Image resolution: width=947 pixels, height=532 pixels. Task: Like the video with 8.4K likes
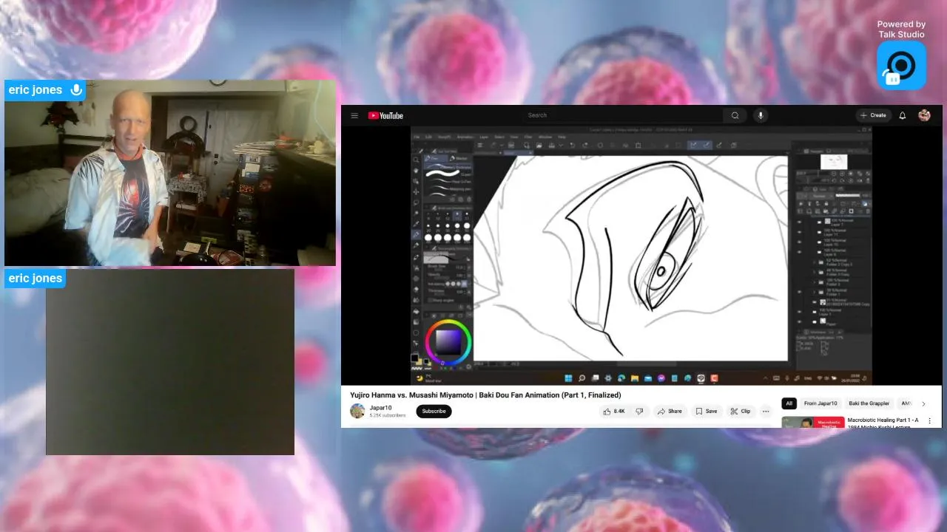(x=614, y=411)
